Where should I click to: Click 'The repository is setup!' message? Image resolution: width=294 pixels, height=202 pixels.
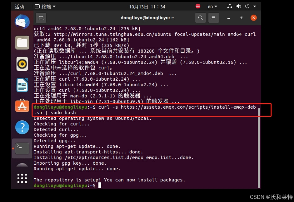point(109,180)
